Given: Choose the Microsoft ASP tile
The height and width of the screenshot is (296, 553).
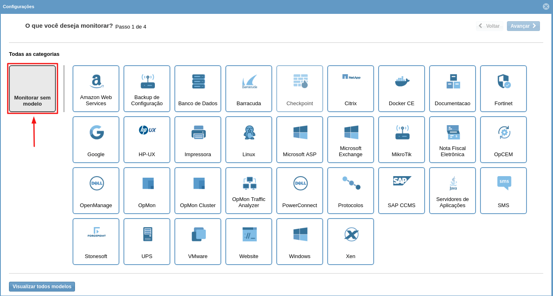Looking at the screenshot, I should point(300,139).
